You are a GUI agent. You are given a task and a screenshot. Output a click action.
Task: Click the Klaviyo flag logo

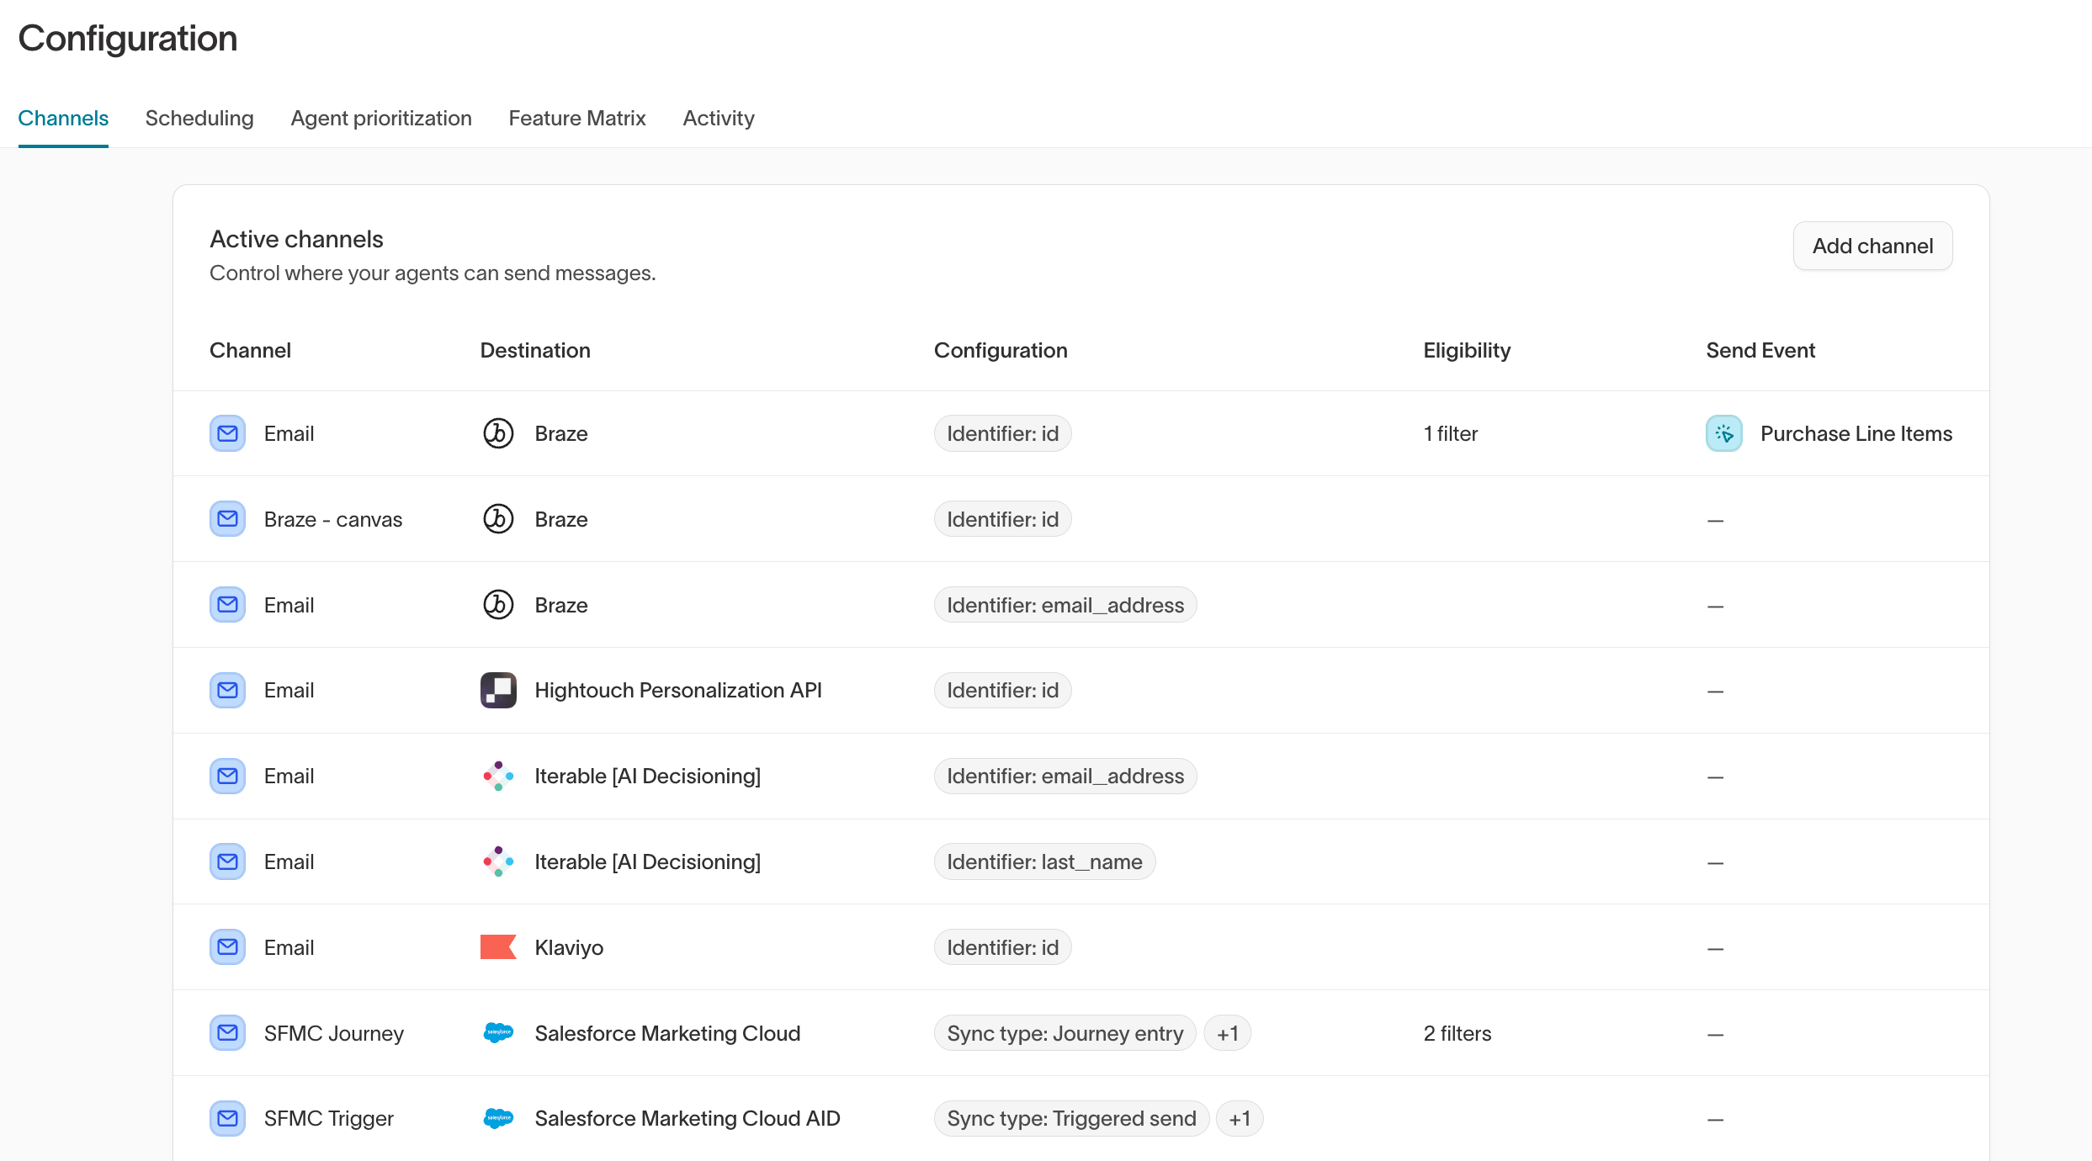498,947
